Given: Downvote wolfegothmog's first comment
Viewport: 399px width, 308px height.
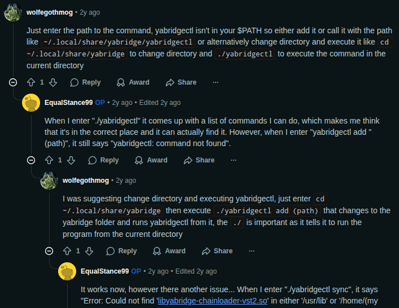Looking at the screenshot, I should [53, 82].
